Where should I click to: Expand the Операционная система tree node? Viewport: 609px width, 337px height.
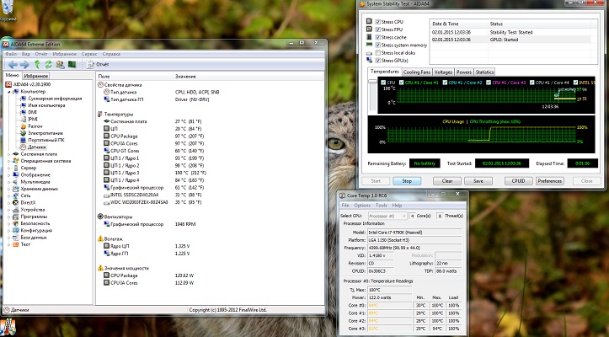pos(8,161)
